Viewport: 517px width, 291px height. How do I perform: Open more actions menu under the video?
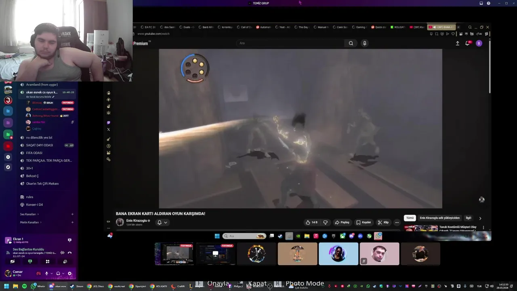click(397, 222)
